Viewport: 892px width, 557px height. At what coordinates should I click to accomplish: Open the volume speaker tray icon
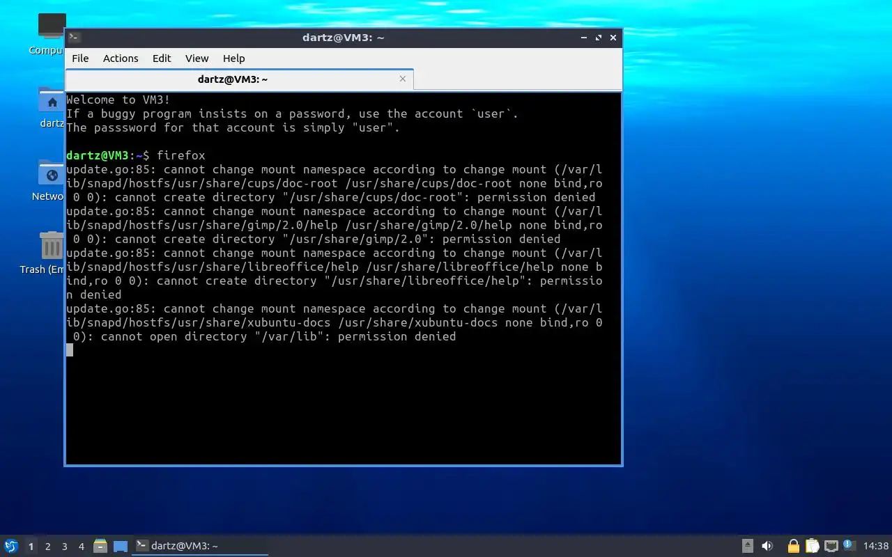coord(767,546)
